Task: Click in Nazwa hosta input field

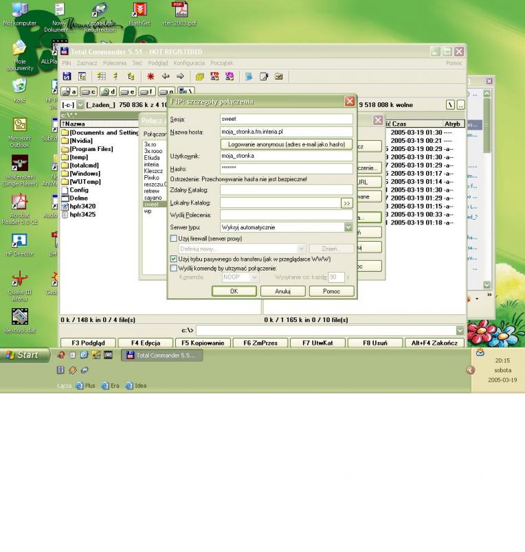Action: (286, 132)
